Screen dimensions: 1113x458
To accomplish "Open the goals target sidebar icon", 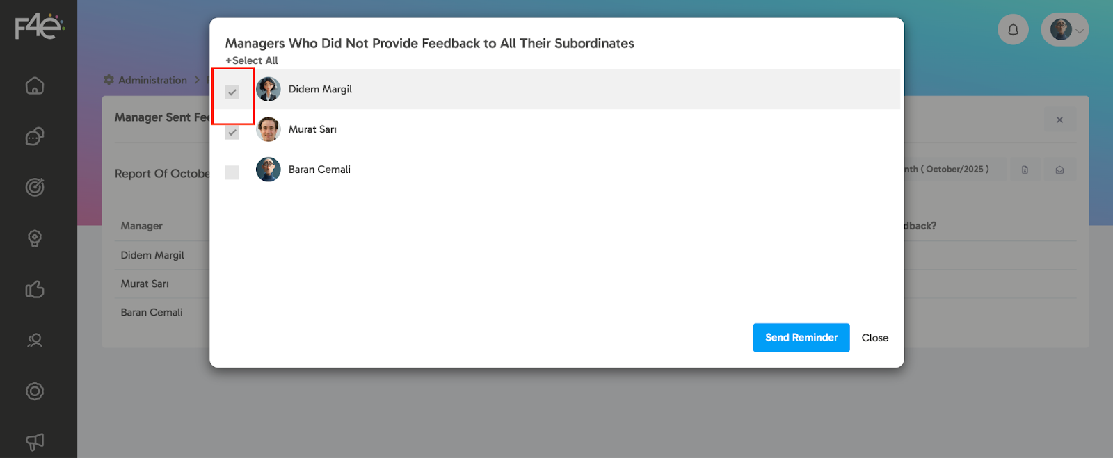I will (x=35, y=187).
